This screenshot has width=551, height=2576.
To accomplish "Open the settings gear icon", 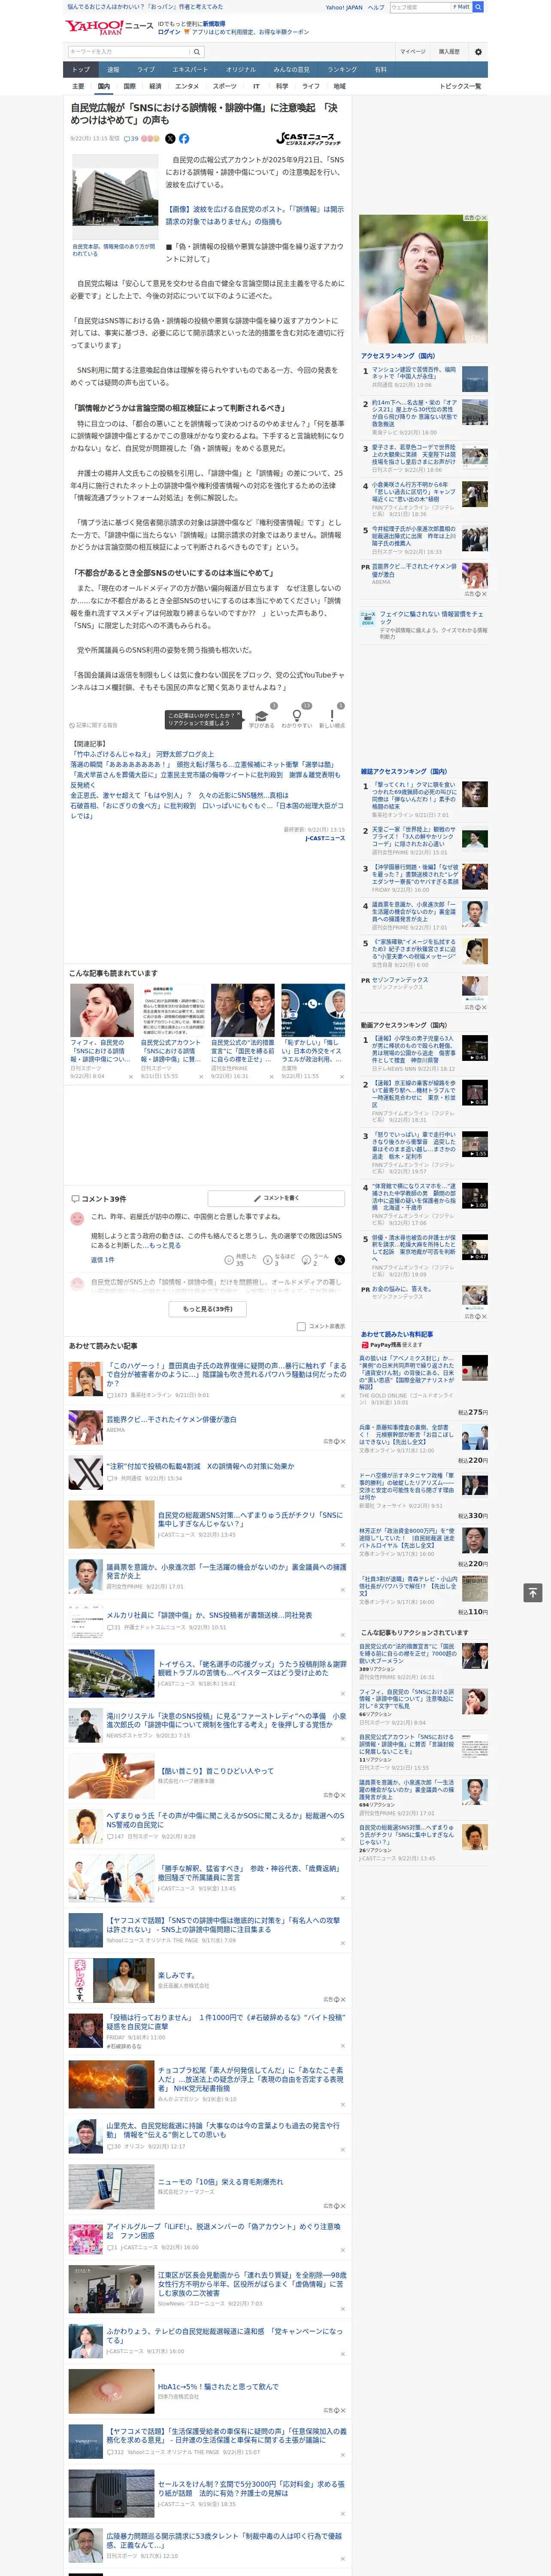I will 478,51.
